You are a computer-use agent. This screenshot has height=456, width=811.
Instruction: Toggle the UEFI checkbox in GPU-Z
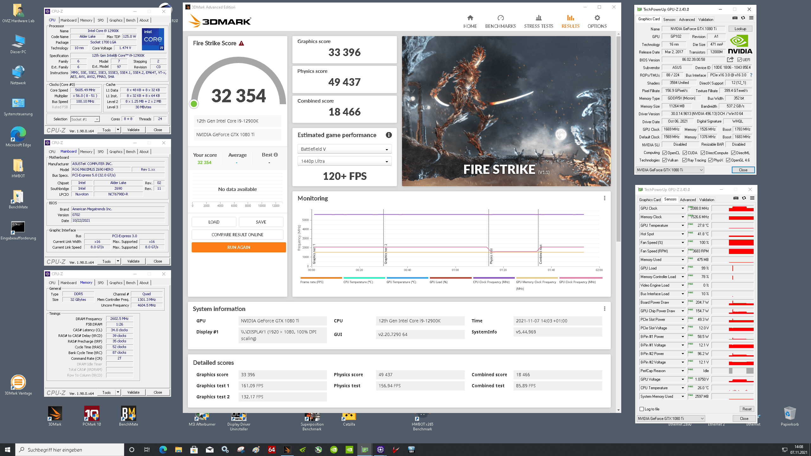pos(739,60)
